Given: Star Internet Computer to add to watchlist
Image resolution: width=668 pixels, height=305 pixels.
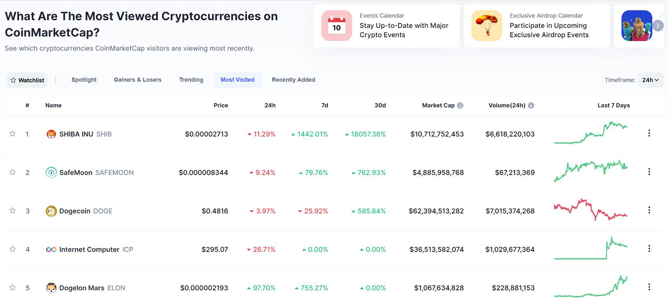Looking at the screenshot, I should pyautogui.click(x=12, y=249).
